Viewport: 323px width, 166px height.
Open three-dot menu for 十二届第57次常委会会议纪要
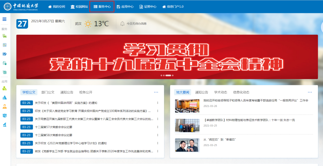coord(158,127)
